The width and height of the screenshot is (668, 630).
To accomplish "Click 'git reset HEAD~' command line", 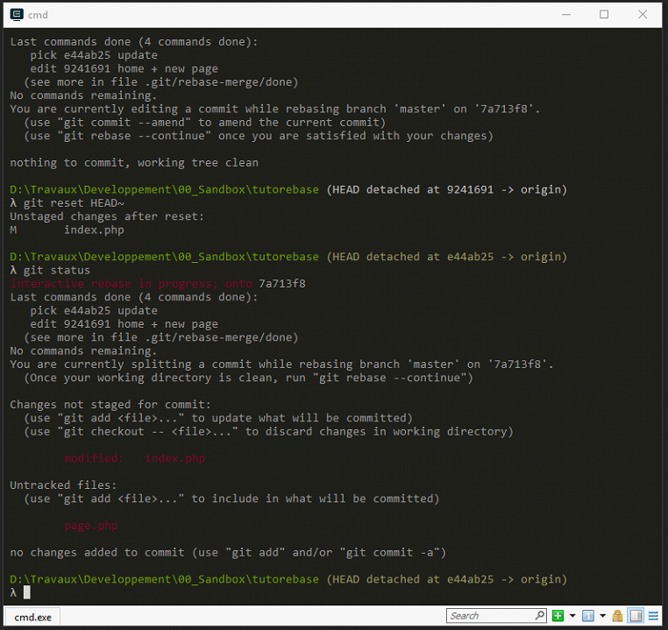I will point(74,203).
